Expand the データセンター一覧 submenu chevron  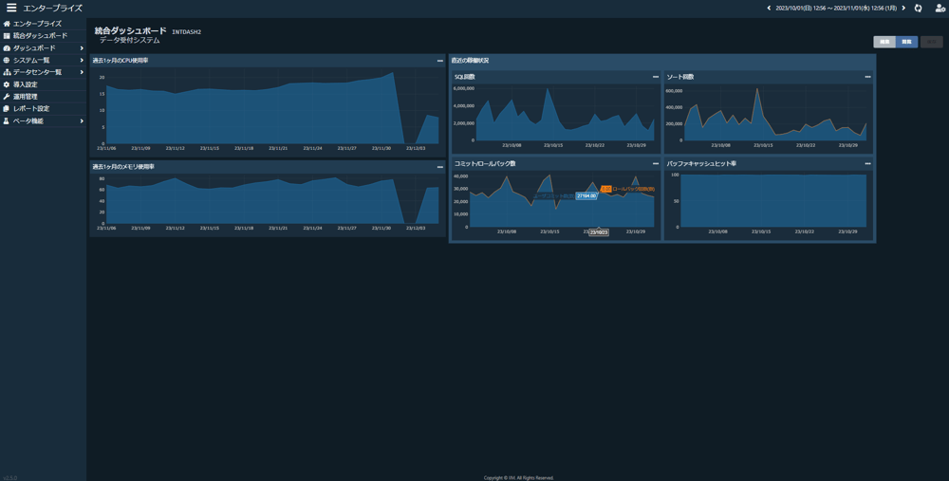(x=82, y=72)
